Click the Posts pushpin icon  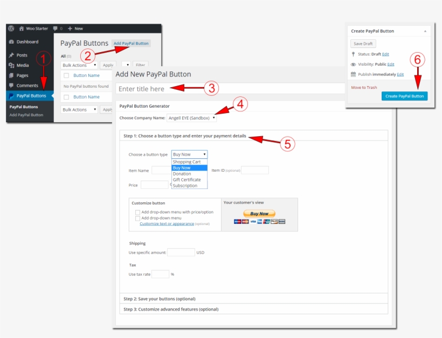tap(11, 55)
